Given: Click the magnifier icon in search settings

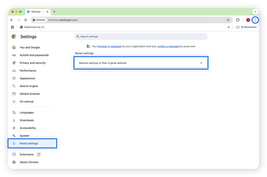Looking at the screenshot, I should click(78, 37).
